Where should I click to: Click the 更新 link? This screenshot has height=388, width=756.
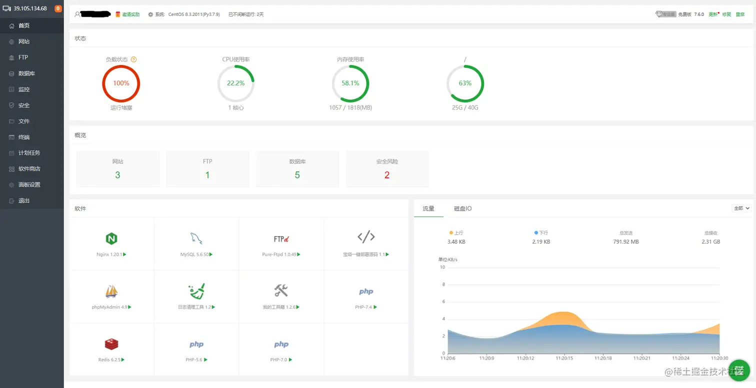(x=713, y=14)
